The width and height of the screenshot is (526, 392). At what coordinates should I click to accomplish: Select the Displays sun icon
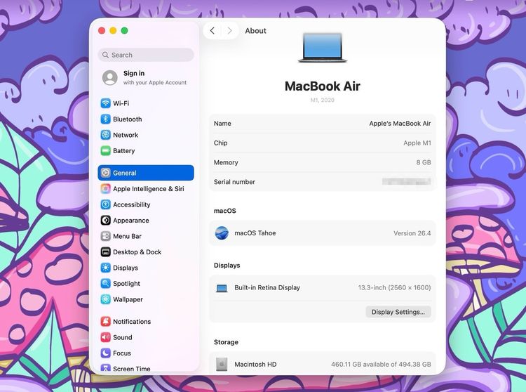pos(105,268)
